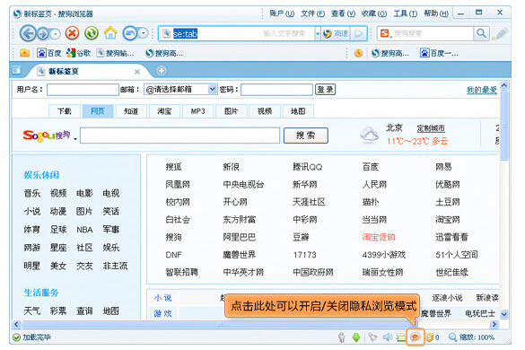
Task: Open the 我的最爱 link
Action: (x=481, y=90)
